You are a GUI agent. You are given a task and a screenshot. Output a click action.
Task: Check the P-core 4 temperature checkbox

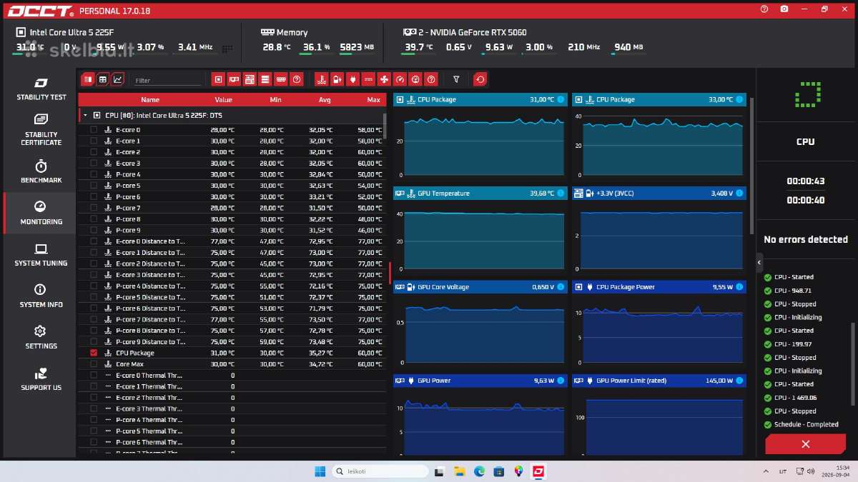pos(94,174)
